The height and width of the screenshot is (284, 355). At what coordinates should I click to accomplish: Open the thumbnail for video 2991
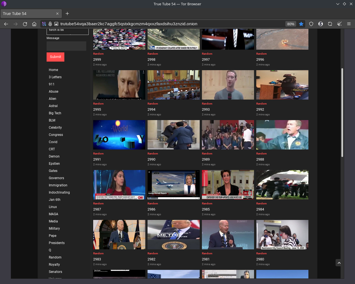click(x=119, y=135)
